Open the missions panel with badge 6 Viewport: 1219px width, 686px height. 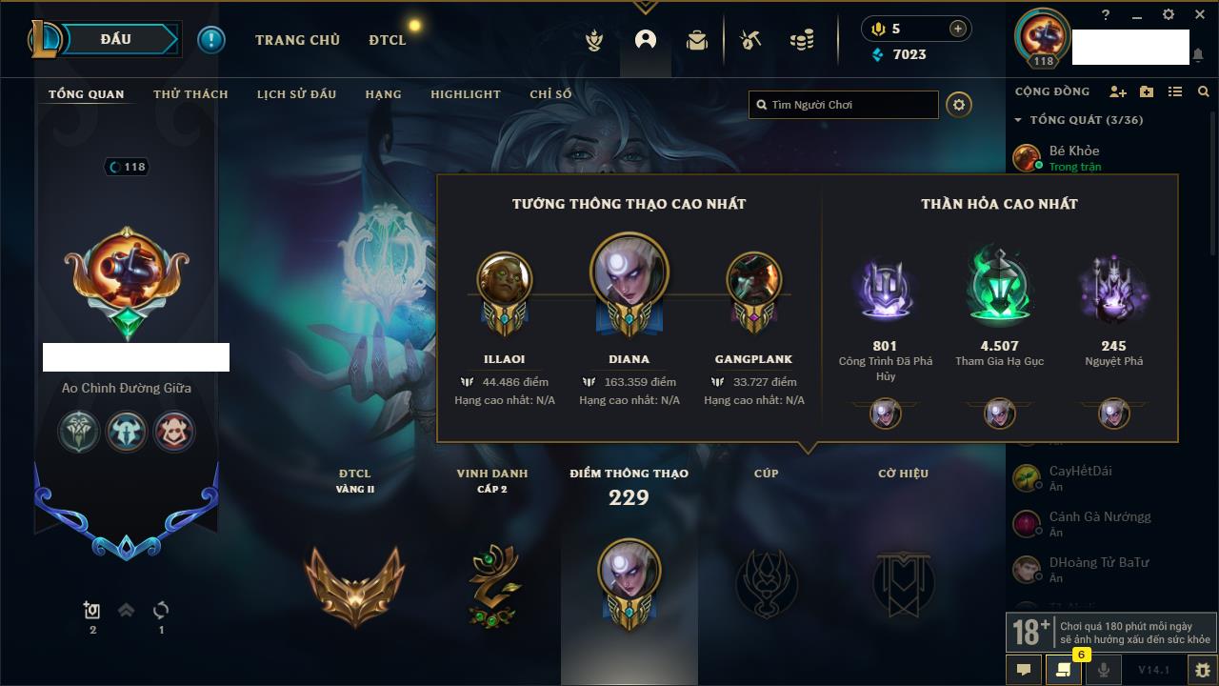click(x=1064, y=670)
